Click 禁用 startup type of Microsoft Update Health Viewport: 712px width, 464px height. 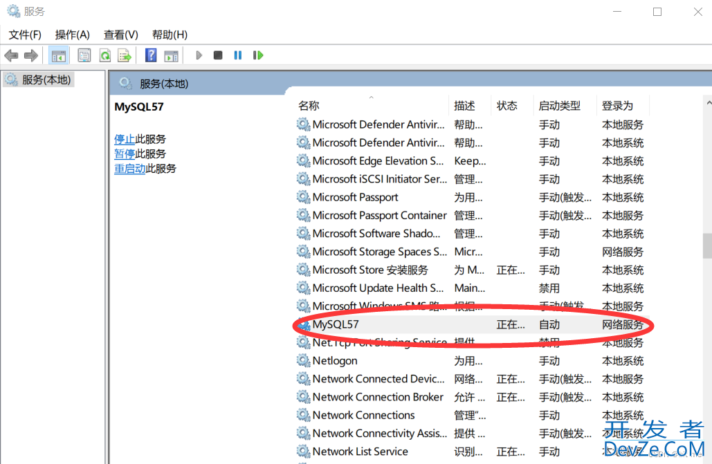(x=549, y=288)
